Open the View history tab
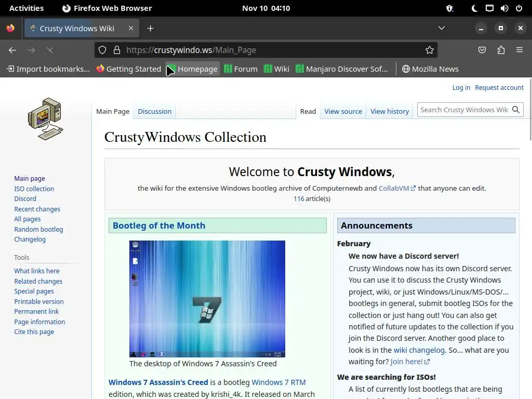Viewport: 532px width, 399px height. (x=390, y=111)
